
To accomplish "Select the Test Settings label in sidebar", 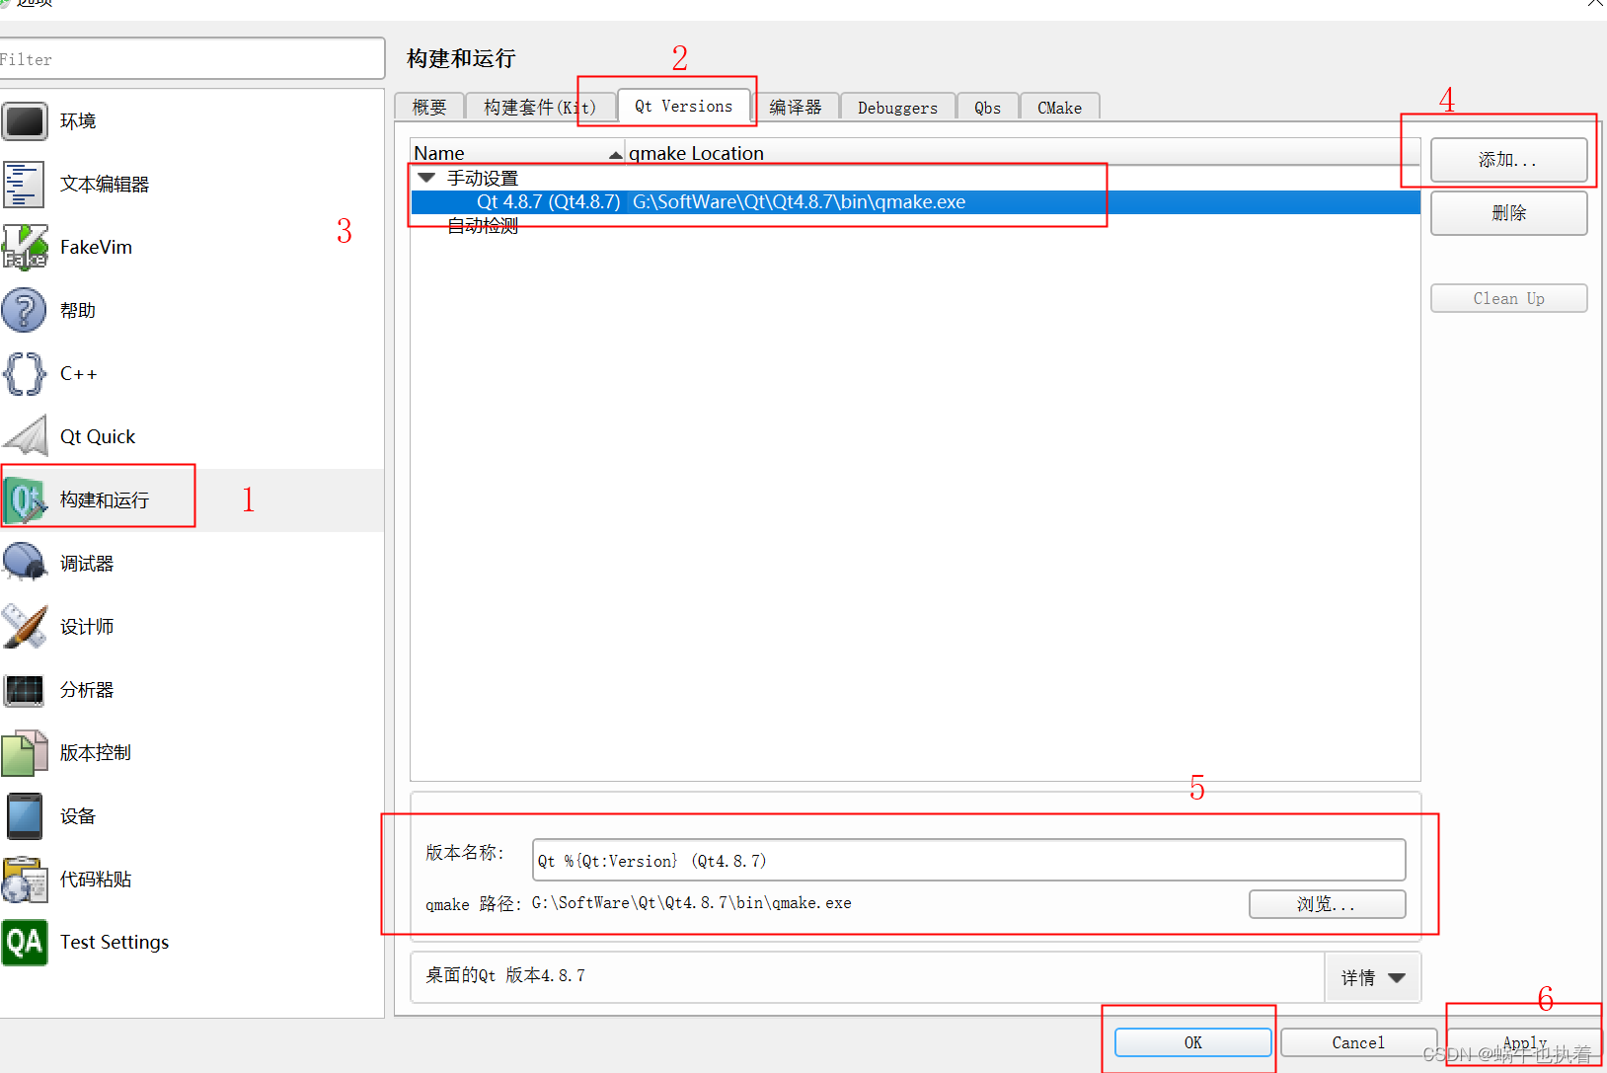I will 115,943.
